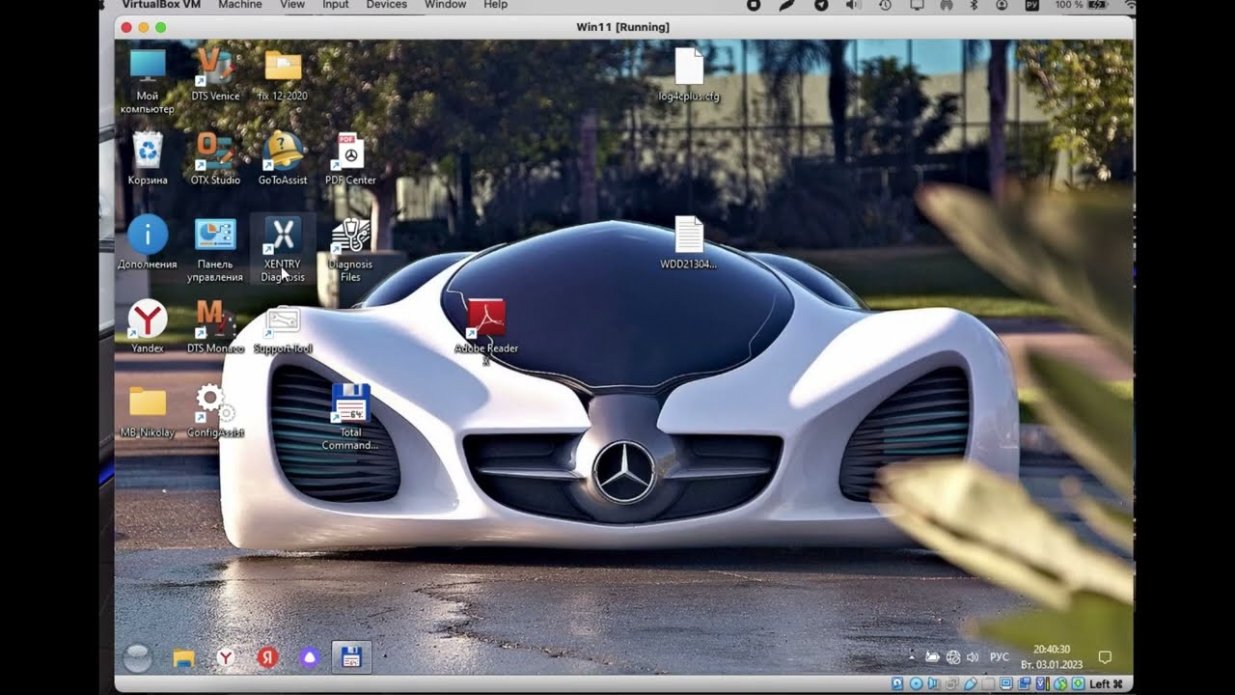This screenshot has height=695, width=1235.
Task: Open the red Яндекс taskbar icon
Action: (267, 657)
